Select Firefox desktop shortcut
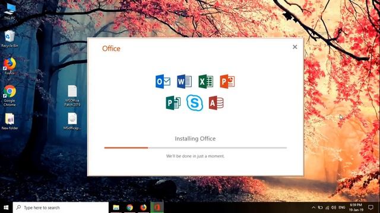The width and height of the screenshot is (380, 213). point(9,66)
